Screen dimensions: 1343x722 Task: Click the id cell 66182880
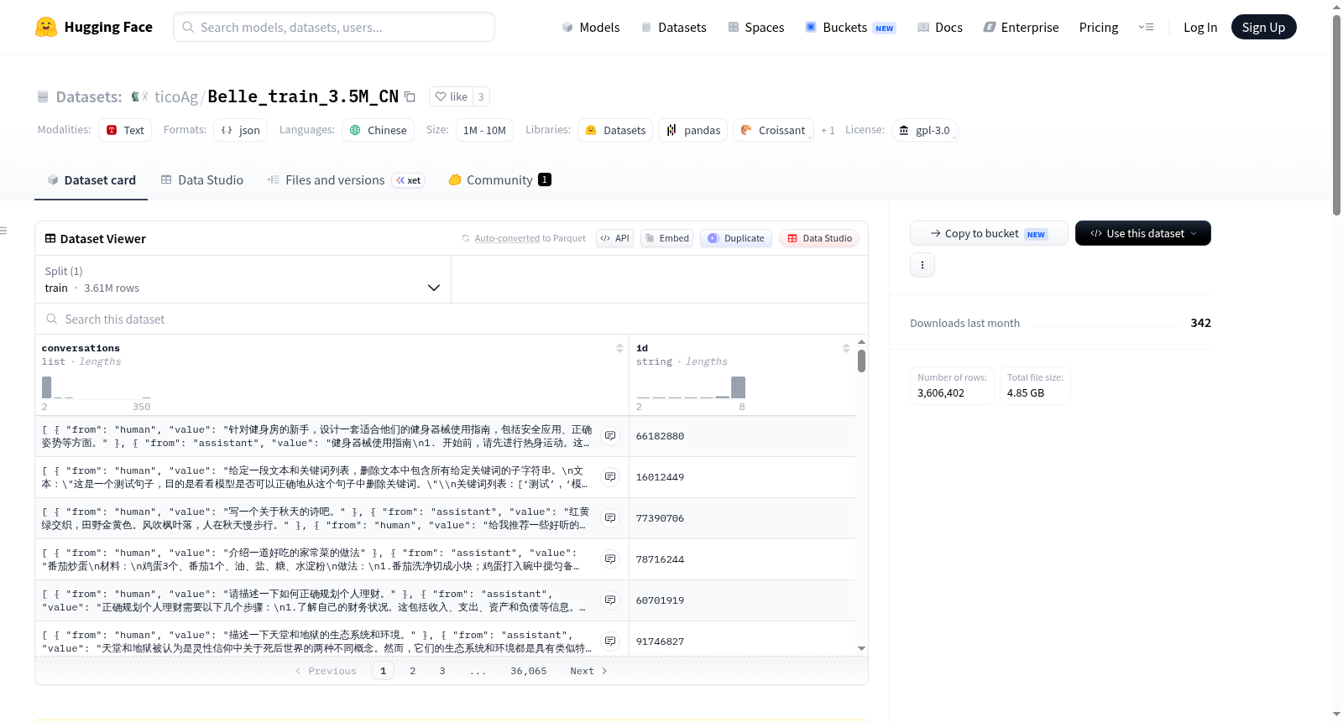[660, 436]
